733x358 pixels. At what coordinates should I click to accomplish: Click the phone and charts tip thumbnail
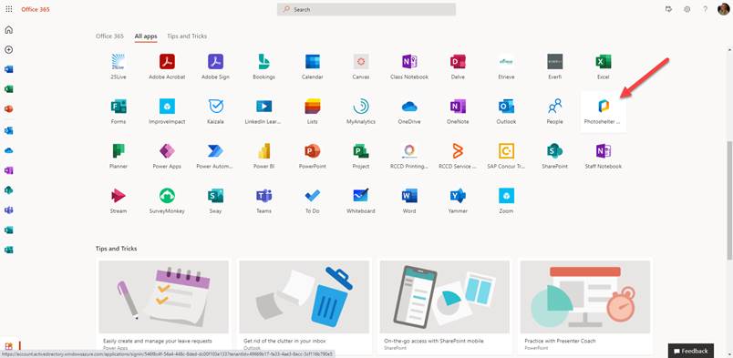click(445, 297)
